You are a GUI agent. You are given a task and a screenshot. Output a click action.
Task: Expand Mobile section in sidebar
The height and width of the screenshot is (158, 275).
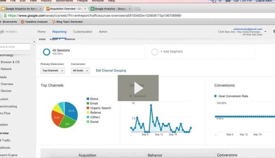pos(3,77)
